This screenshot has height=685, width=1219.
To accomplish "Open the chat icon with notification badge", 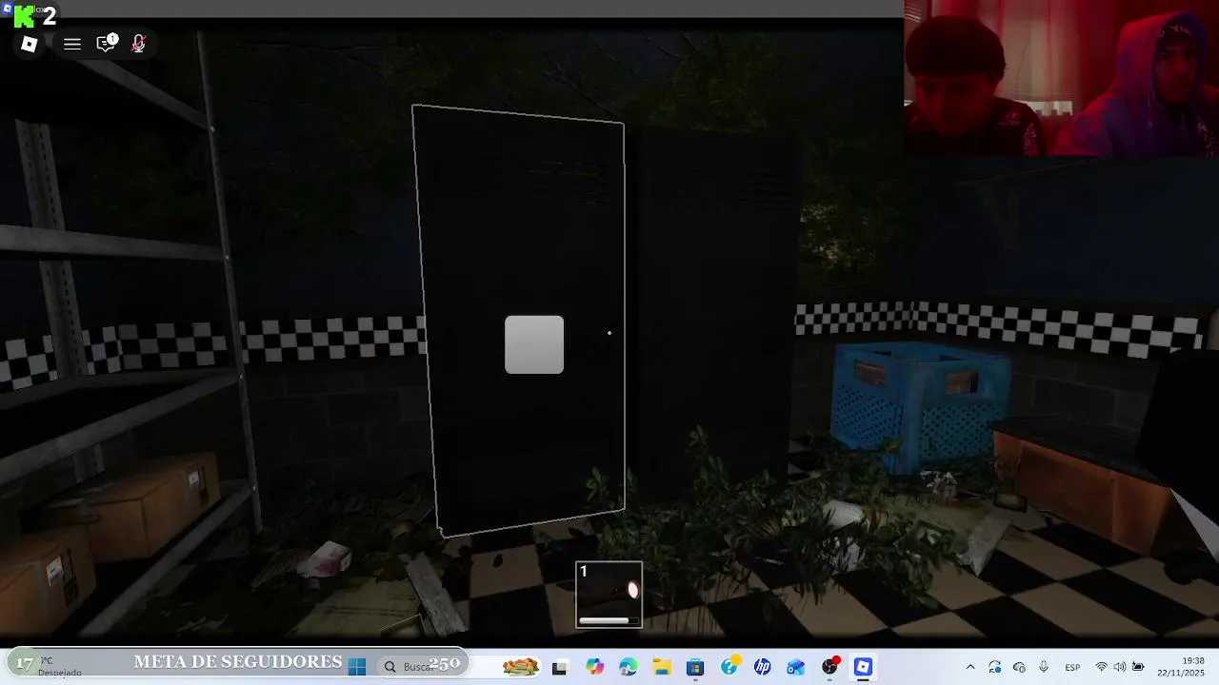I will tap(107, 43).
